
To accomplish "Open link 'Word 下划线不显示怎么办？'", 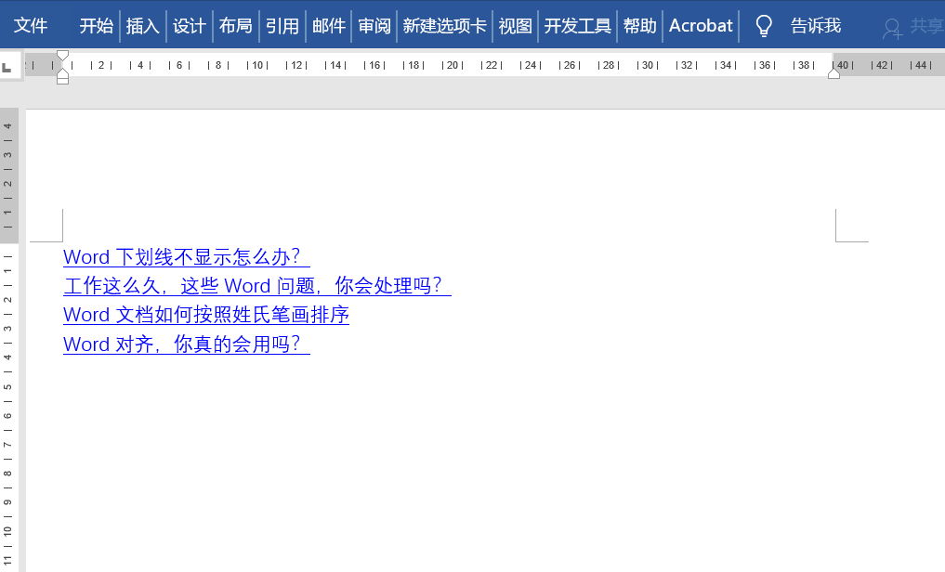I will coord(186,257).
